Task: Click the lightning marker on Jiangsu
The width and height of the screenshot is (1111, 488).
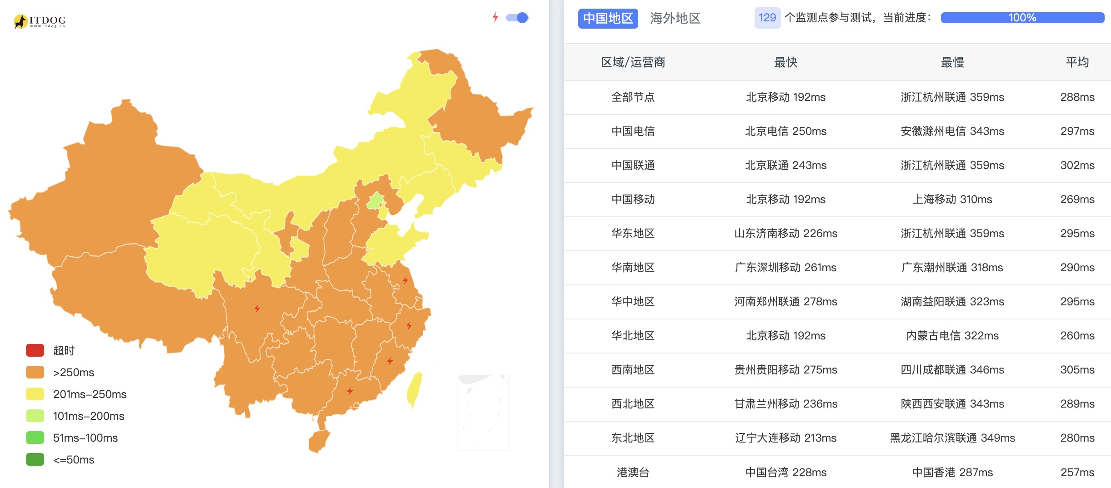Action: (405, 280)
